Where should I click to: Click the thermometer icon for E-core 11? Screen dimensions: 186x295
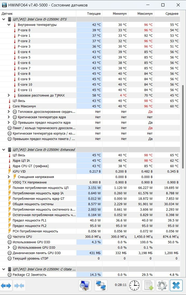tap(15, 90)
